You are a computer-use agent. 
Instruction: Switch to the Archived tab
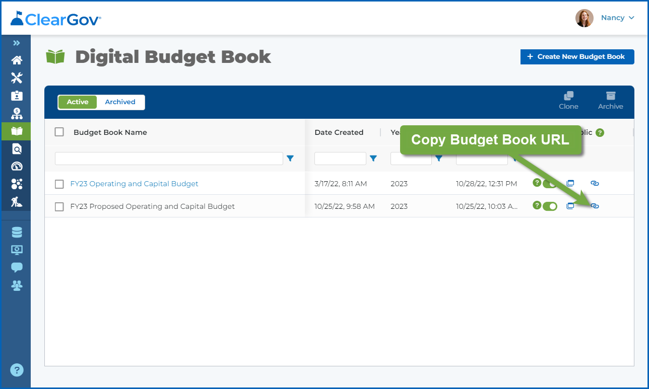[x=120, y=102]
